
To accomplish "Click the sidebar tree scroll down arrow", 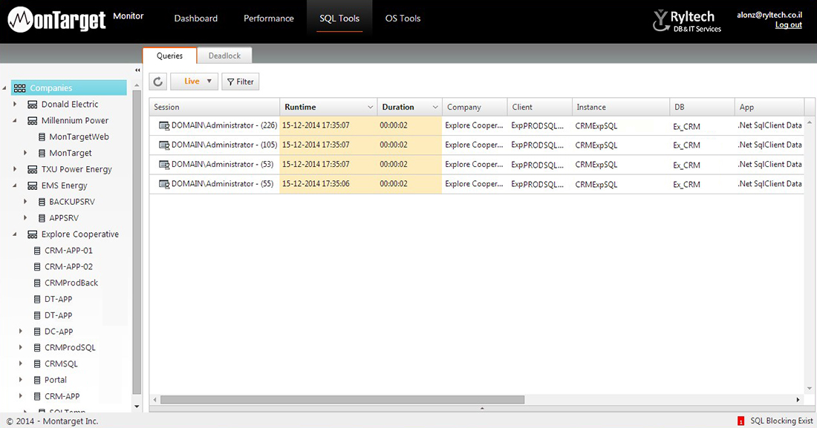I will [x=137, y=406].
